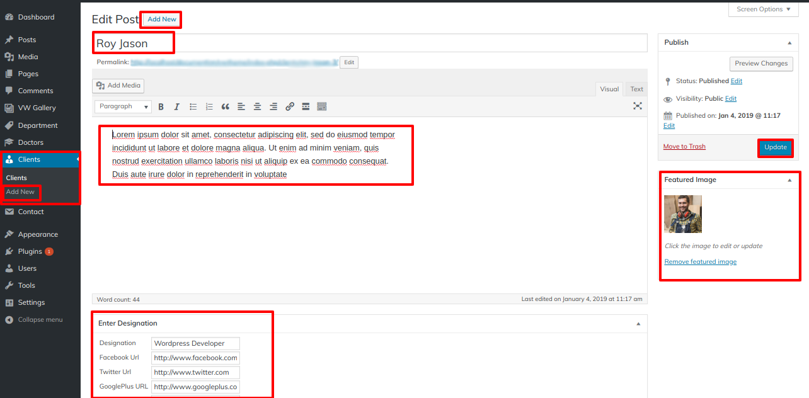
Task: Open the Paragraph format dropdown
Action: [123, 106]
